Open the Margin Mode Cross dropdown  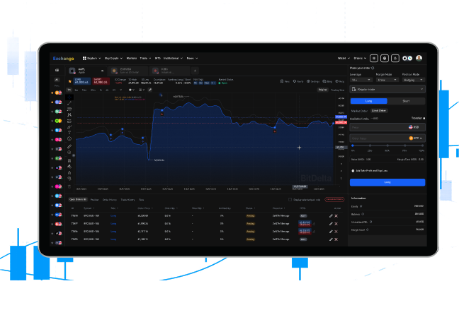pos(387,80)
